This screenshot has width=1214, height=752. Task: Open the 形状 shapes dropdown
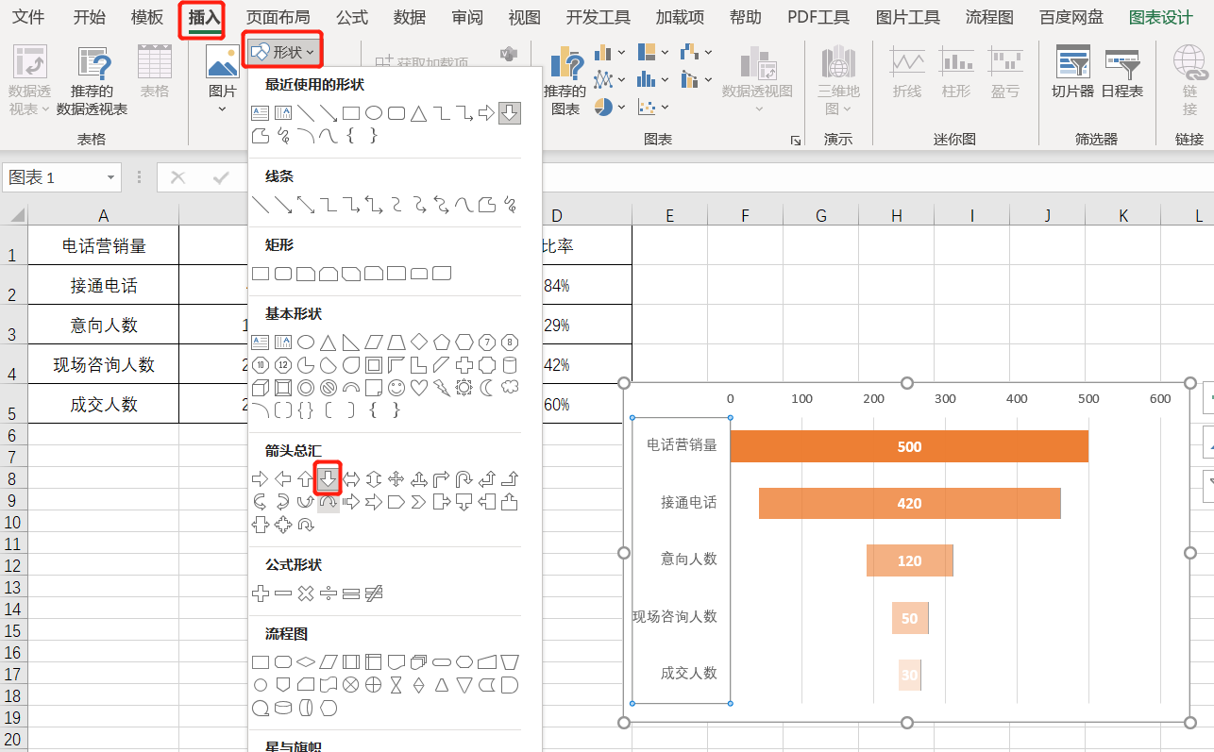point(283,51)
